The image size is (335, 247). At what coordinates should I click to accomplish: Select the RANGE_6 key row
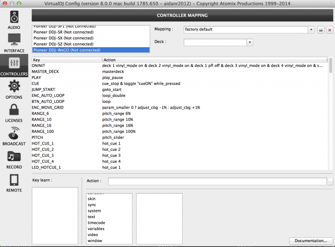pos(180,113)
